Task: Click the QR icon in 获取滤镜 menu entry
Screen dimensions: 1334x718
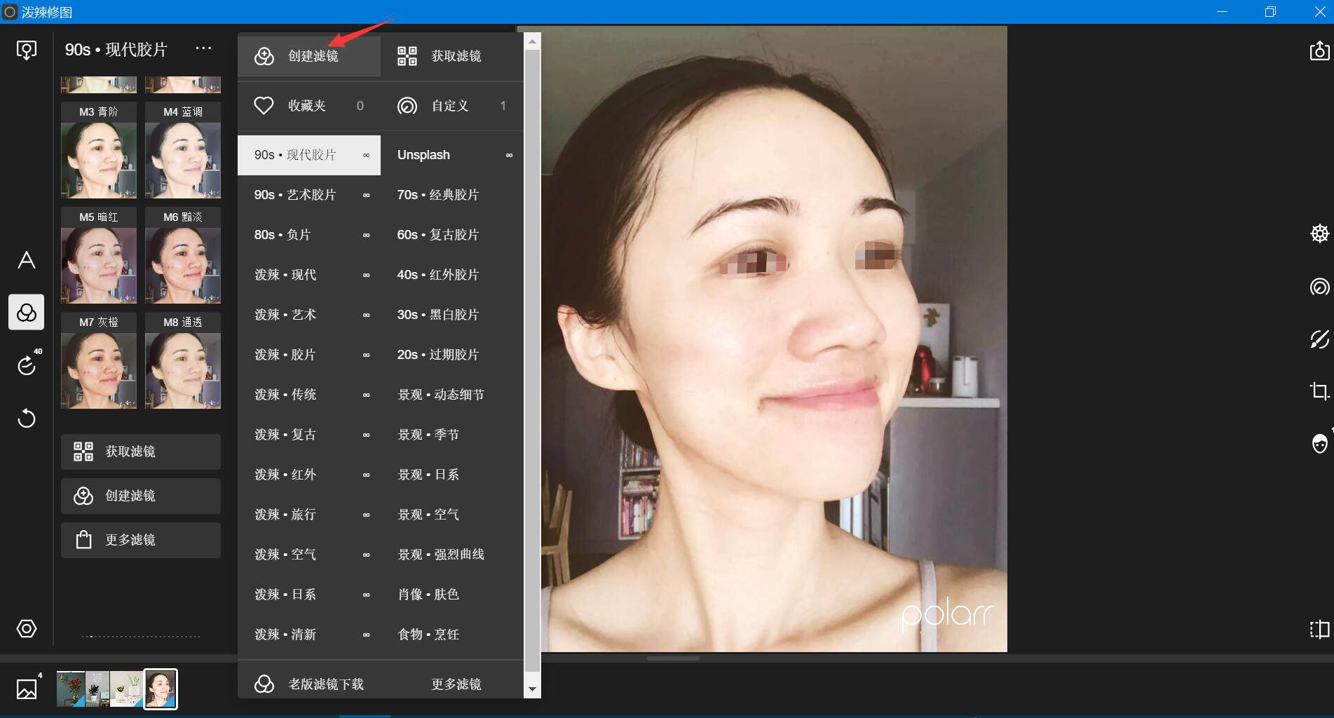Action: point(407,56)
